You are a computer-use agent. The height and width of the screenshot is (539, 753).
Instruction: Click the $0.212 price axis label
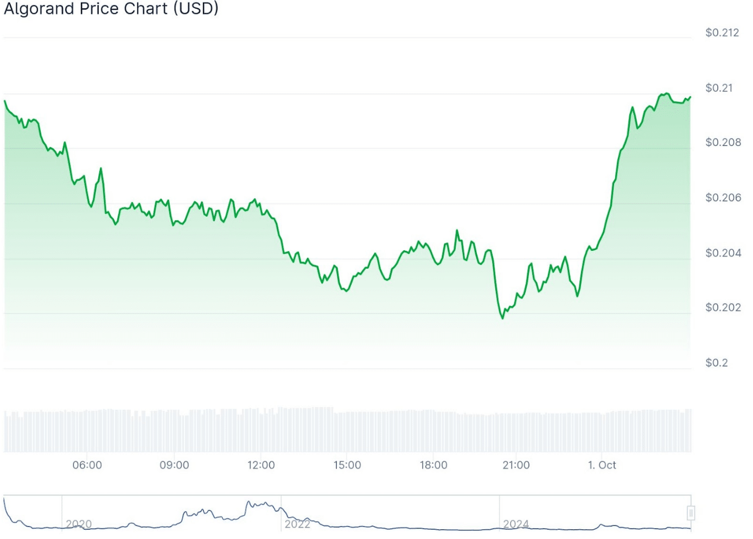722,33
